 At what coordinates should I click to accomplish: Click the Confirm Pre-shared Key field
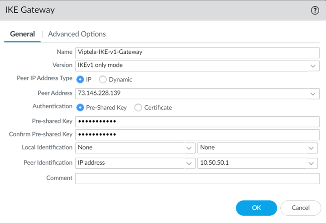pyautogui.click(x=197, y=135)
